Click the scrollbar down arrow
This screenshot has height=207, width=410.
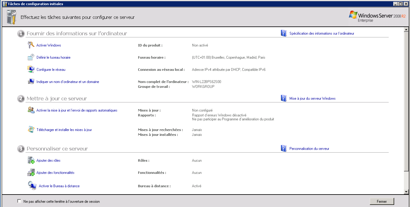pos(406,191)
